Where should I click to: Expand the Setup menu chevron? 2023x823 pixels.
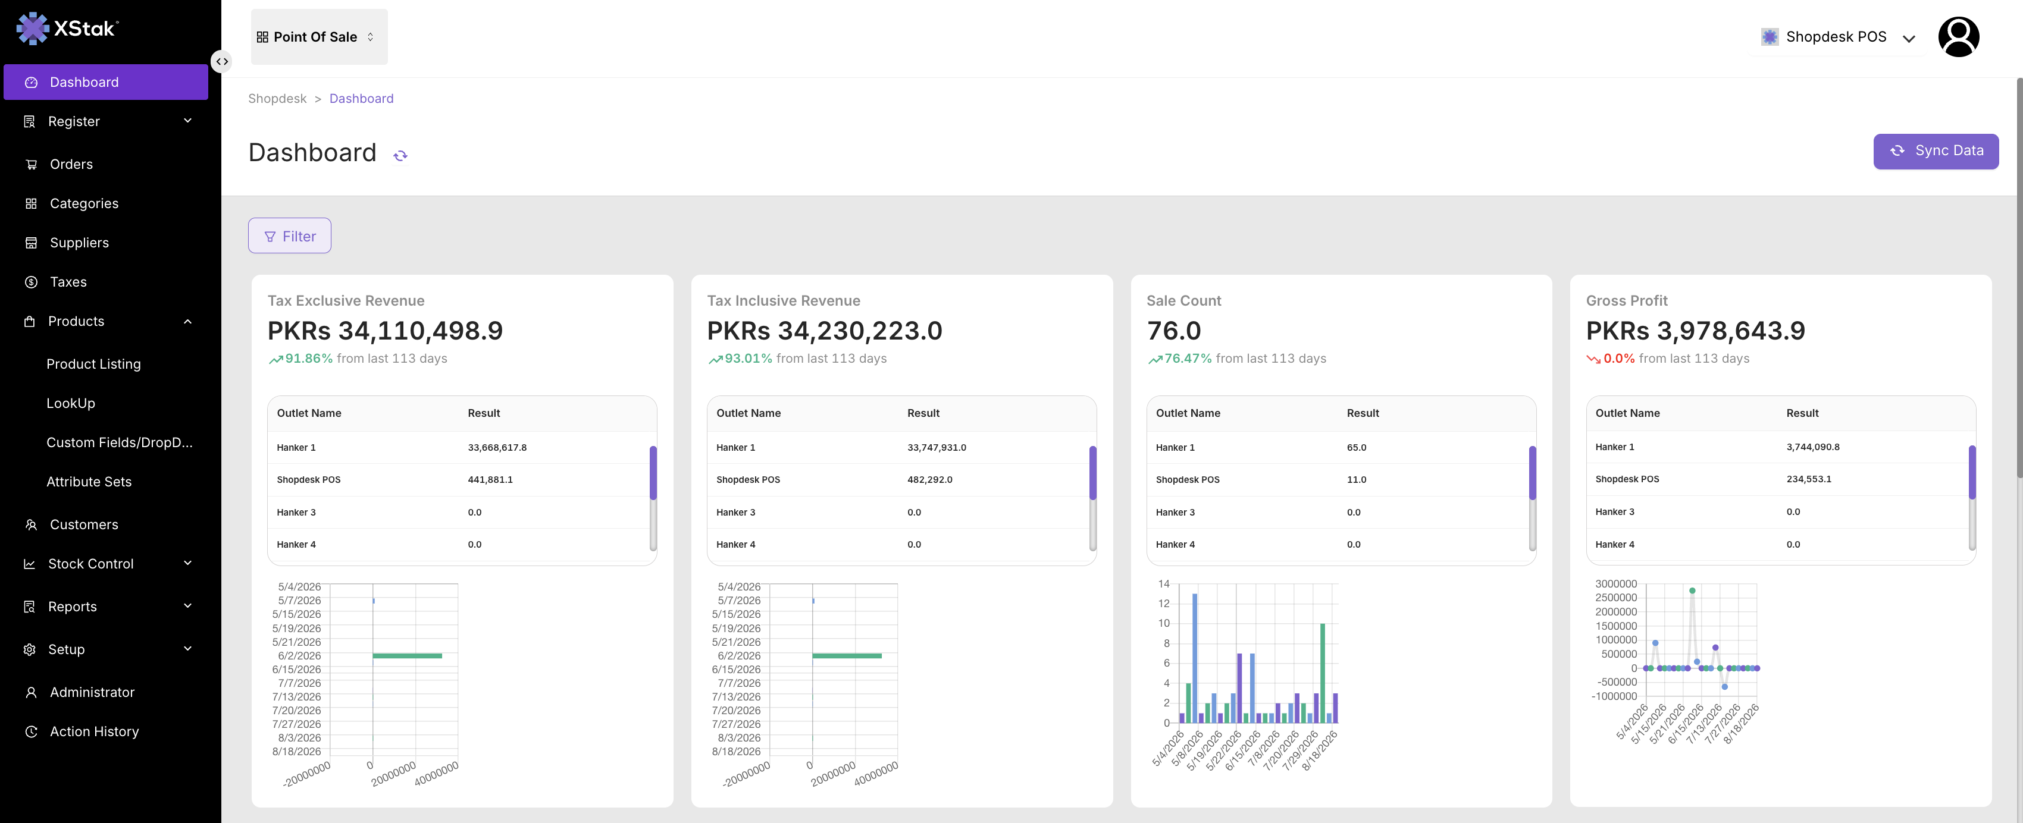coord(187,649)
